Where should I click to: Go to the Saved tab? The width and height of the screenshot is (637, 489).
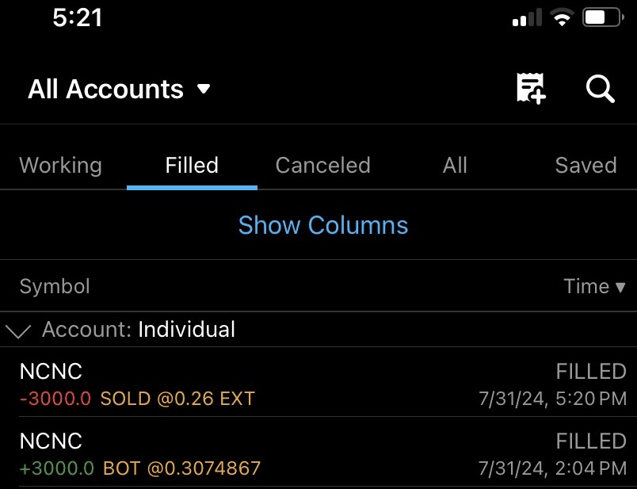(586, 165)
